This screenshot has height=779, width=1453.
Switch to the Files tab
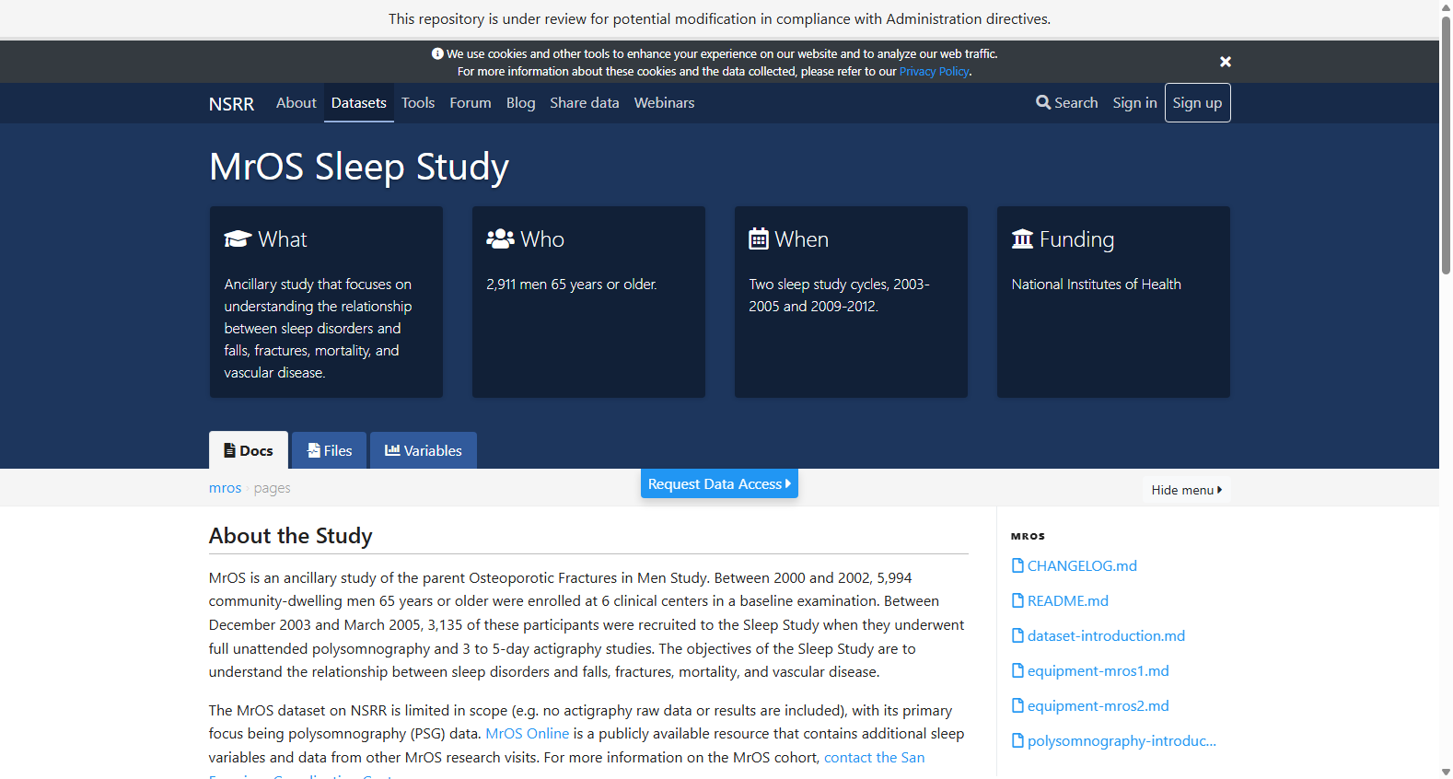(330, 450)
